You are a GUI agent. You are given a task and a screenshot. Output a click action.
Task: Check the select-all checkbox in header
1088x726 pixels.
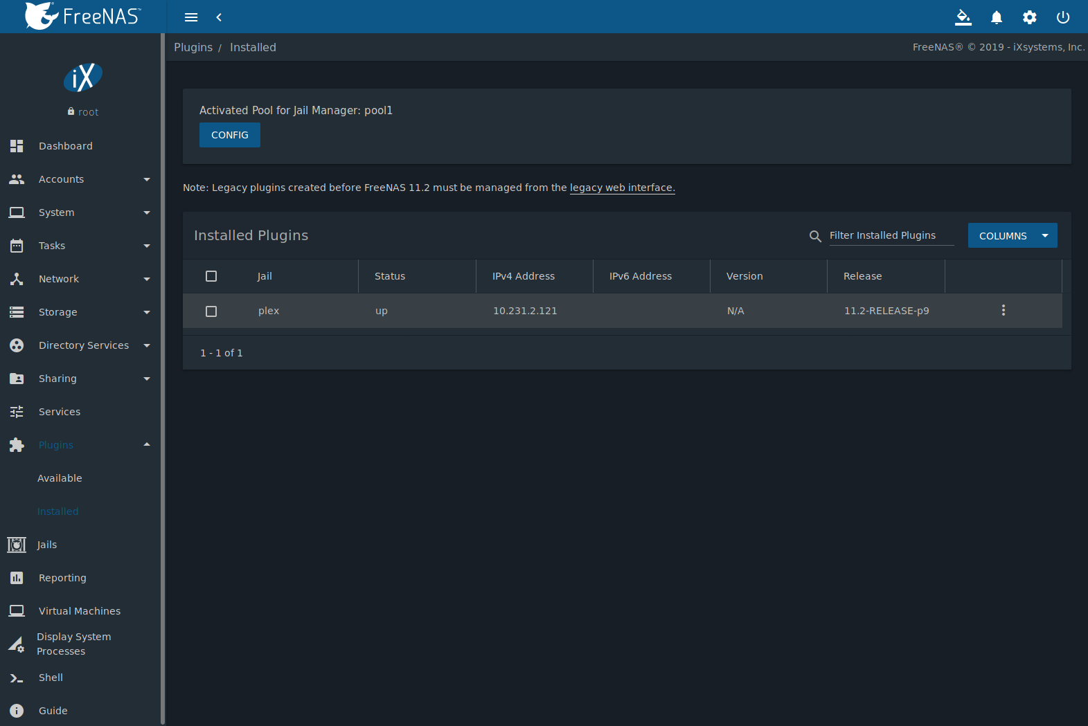(211, 276)
